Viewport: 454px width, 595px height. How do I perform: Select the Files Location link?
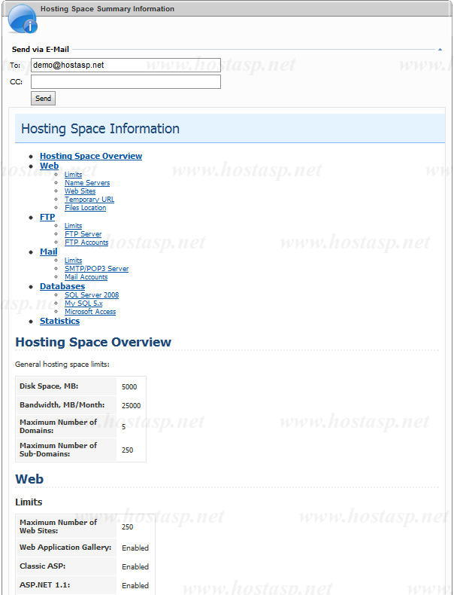point(85,208)
